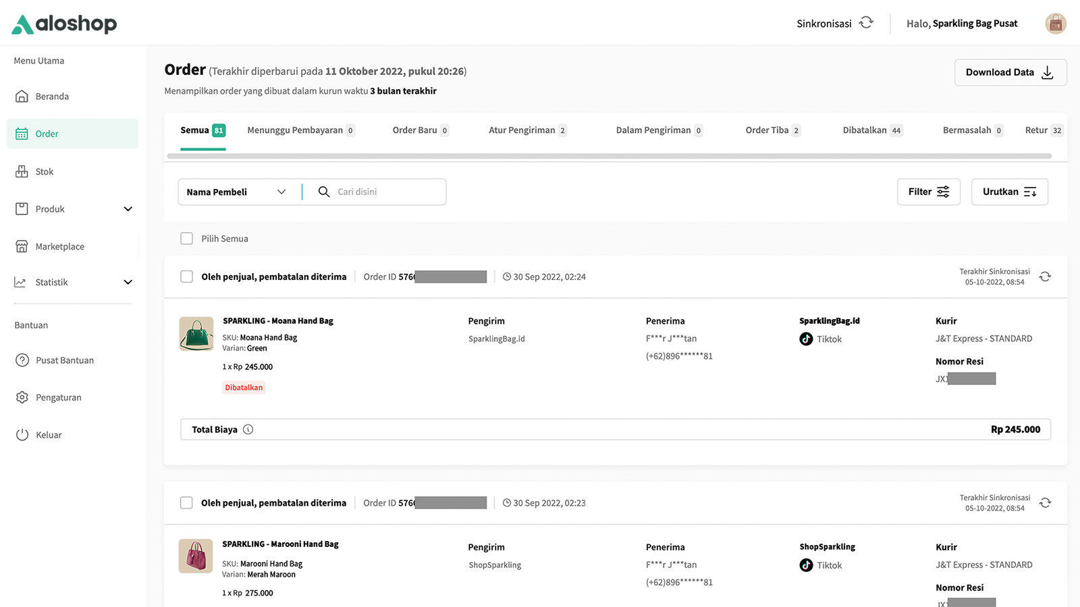Select the first order's checkbox
This screenshot has width=1080, height=607.
(x=186, y=276)
